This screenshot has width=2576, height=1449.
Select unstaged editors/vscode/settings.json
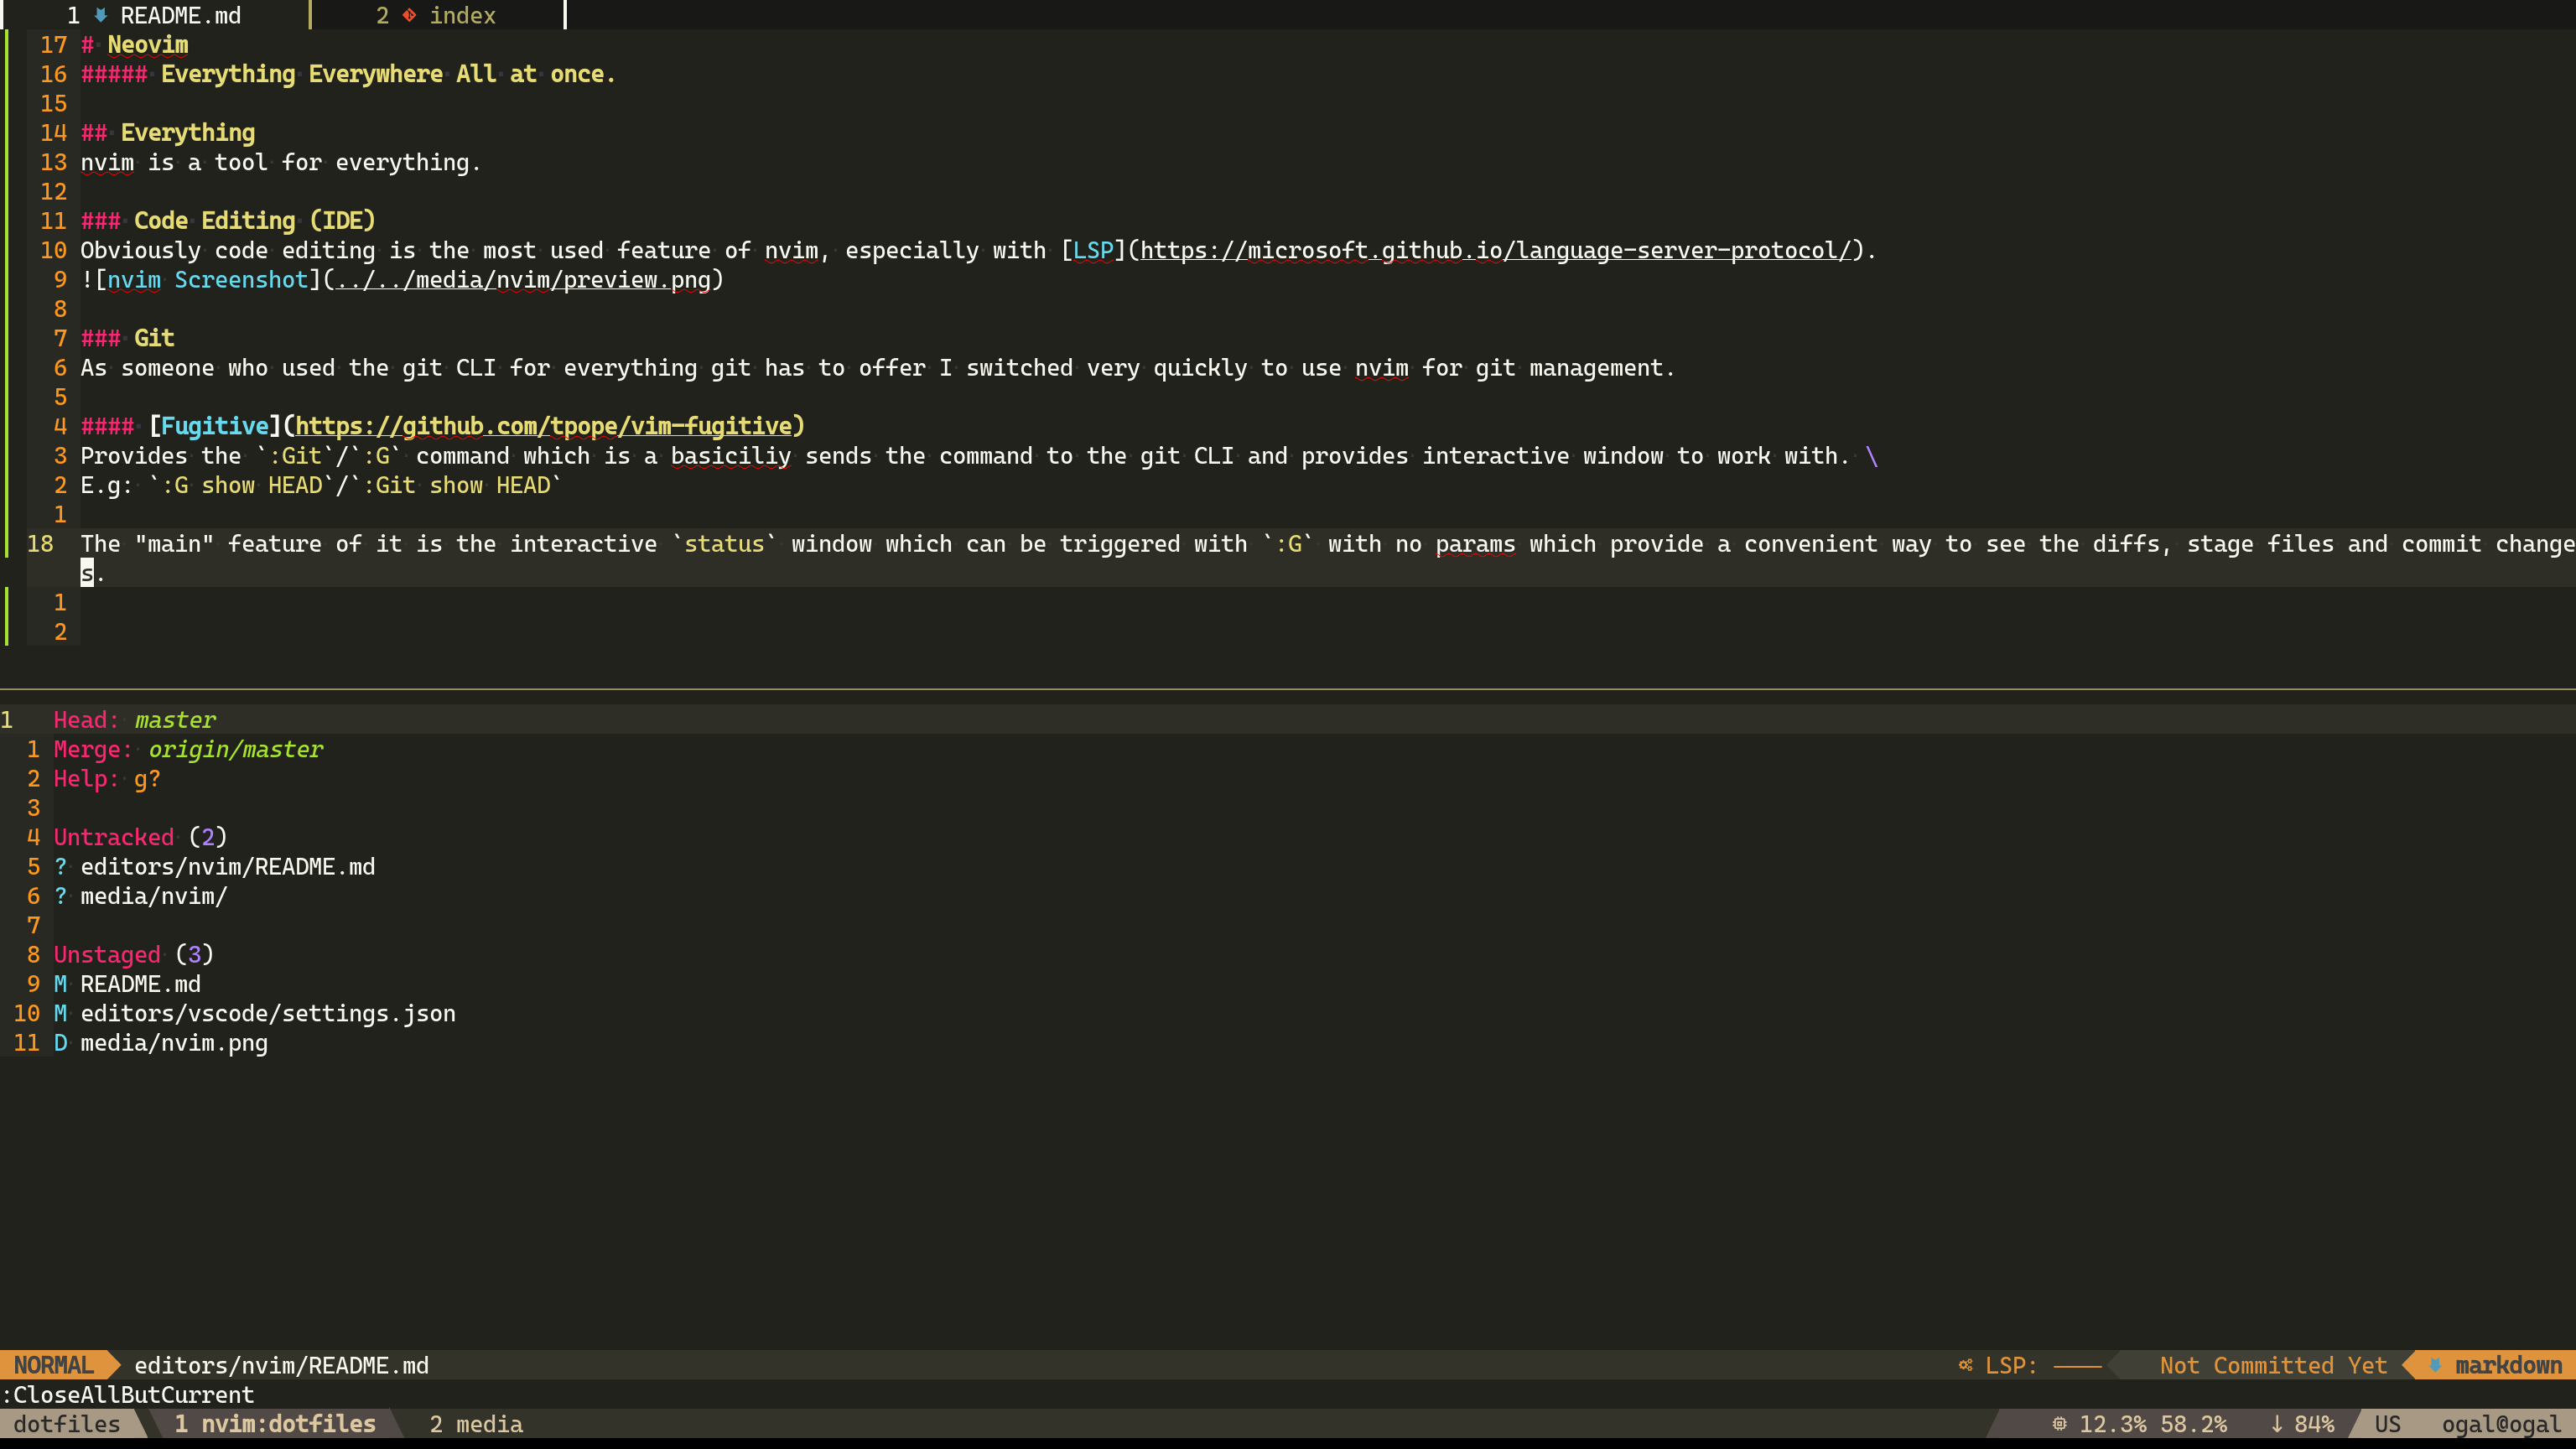click(x=268, y=1013)
